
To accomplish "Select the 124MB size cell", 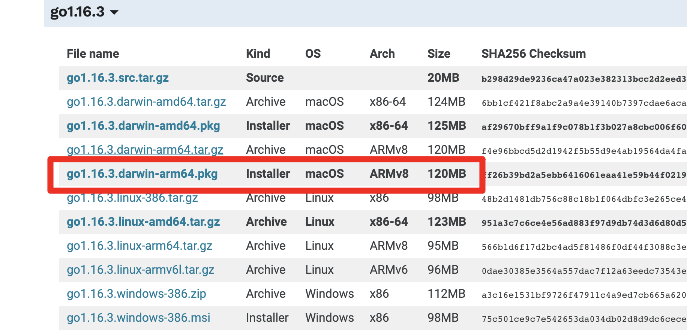I will [446, 102].
